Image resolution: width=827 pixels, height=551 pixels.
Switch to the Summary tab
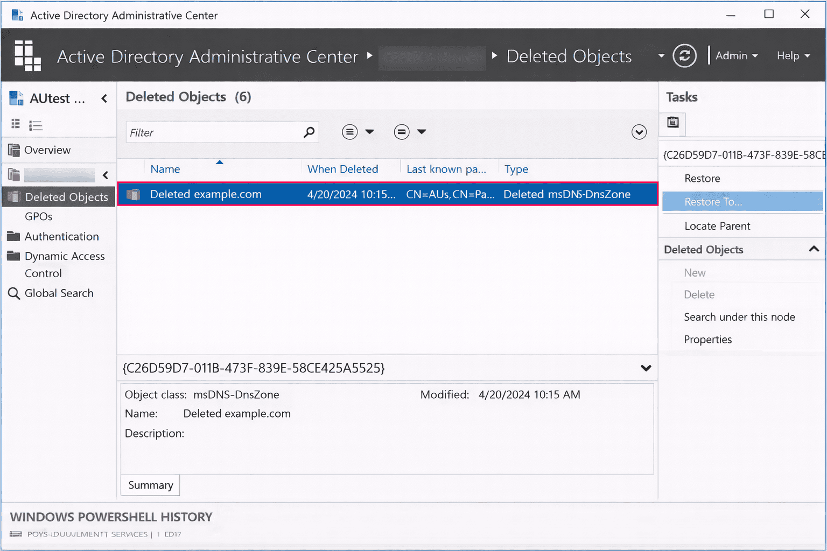[x=150, y=485]
